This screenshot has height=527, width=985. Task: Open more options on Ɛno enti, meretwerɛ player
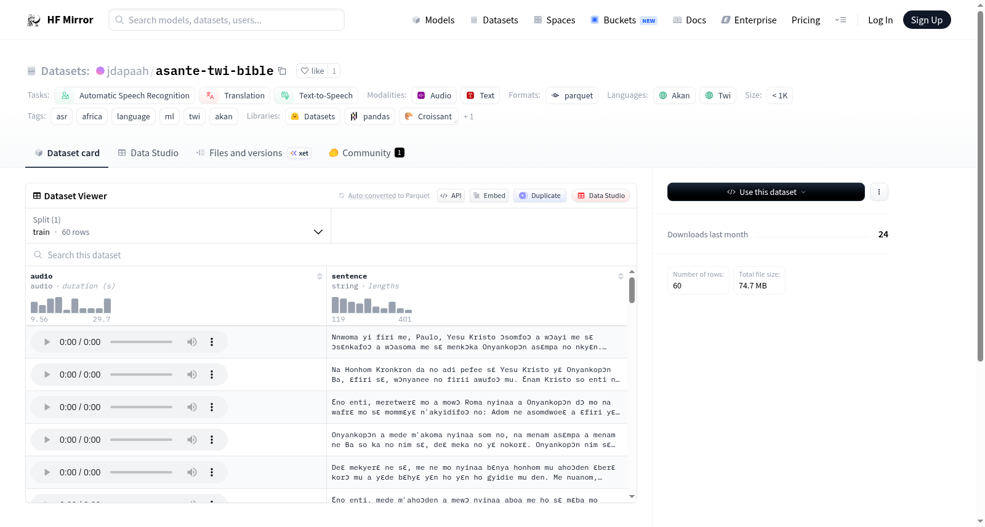coord(212,407)
